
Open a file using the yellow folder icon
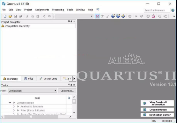point(10,16)
